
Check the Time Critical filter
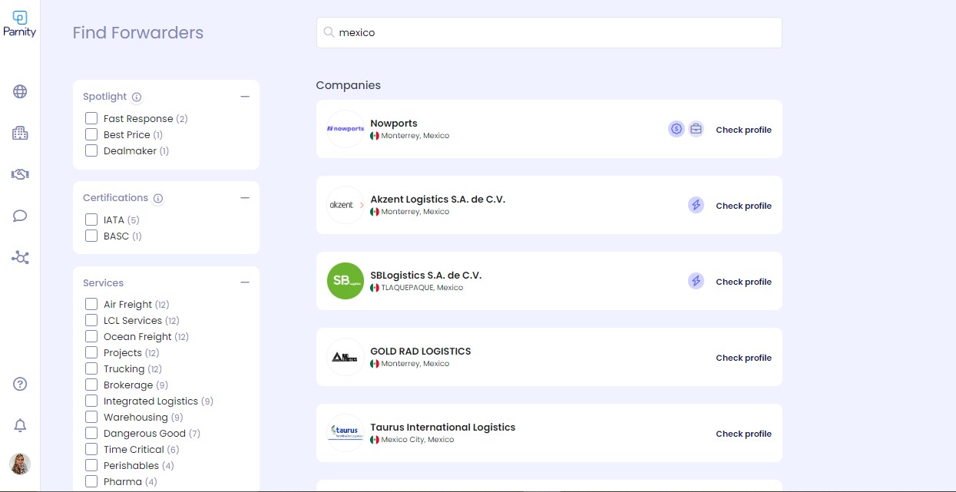click(x=91, y=449)
